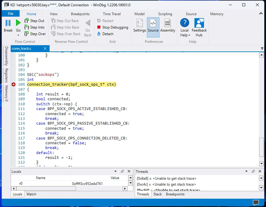266x207 pixels.
Task: Click the Break pause icon
Action: click(x=8, y=23)
